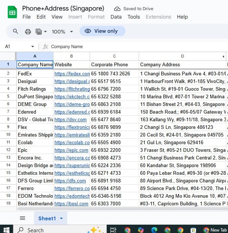This screenshot has width=228, height=233.
Task: Switch to the Sheet1 tab
Action: pos(47,218)
